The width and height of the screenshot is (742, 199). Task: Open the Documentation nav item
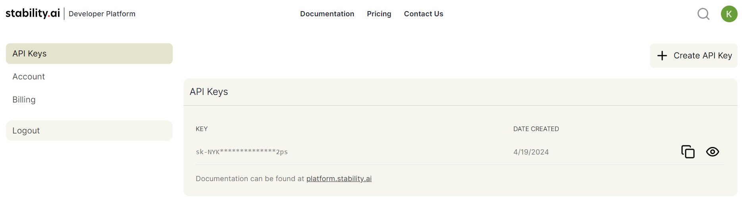coord(327,14)
